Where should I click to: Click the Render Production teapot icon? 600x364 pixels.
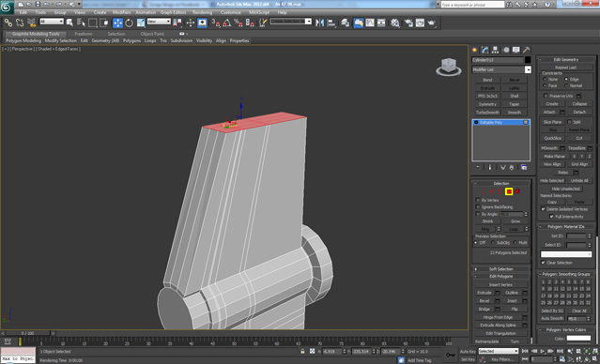coord(432,23)
